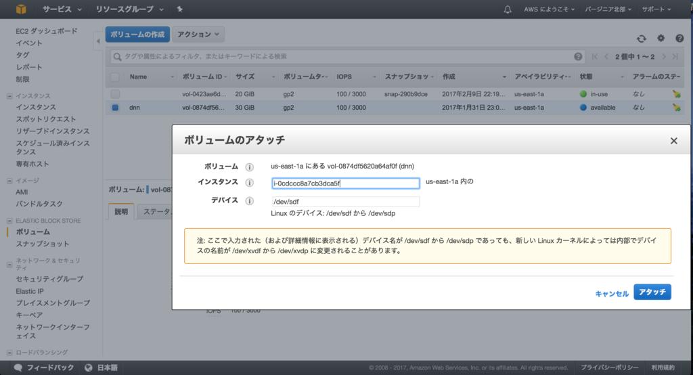Toggle the select-all header checkbox
The height and width of the screenshot is (375, 693).
(x=115, y=77)
